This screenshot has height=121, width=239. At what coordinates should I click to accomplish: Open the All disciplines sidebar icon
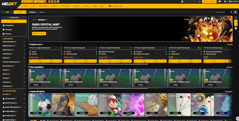point(4,25)
